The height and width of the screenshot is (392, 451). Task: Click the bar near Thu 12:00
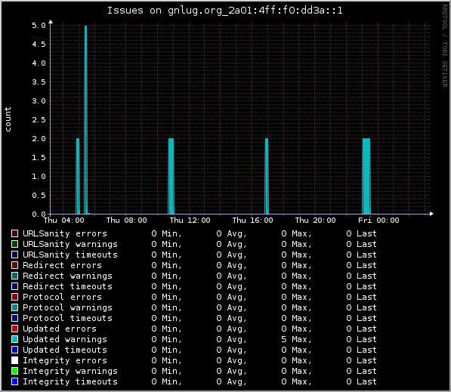point(171,176)
